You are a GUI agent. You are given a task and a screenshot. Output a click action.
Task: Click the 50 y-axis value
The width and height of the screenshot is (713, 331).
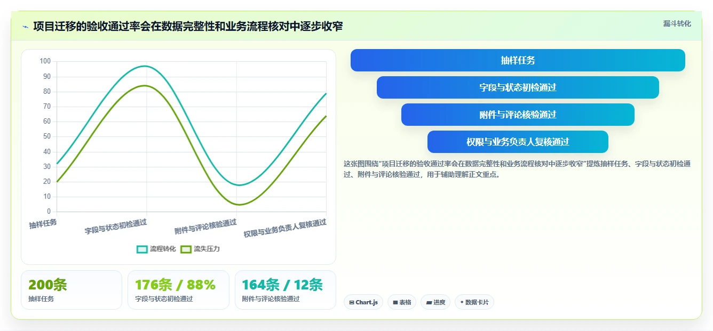(47, 136)
